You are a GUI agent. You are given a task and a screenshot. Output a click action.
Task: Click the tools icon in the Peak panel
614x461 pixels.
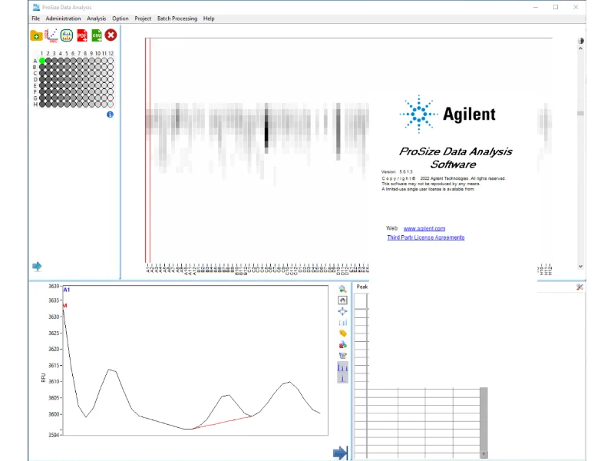tap(579, 287)
